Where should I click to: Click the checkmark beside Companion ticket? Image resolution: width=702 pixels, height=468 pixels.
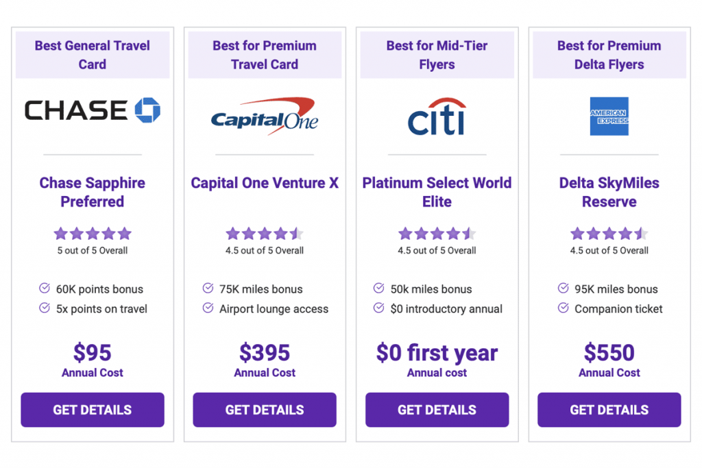point(564,308)
